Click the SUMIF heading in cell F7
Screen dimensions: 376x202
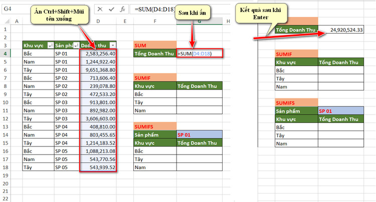[x=155, y=78]
